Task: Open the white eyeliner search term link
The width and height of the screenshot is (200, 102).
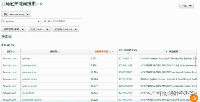Action: (29, 72)
